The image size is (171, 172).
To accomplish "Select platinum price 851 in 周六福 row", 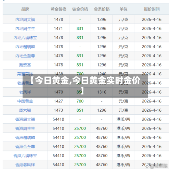I will [x=80, y=110].
